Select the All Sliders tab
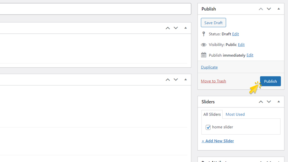Screen dimensions: 288x162 pyautogui.click(x=212, y=114)
